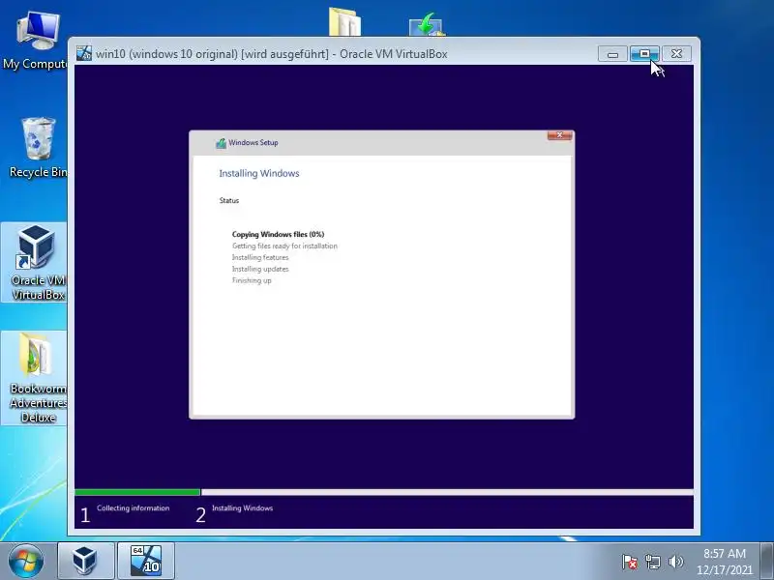774x580 pixels.
Task: Click the Windows Start orb
Action: pos(26,561)
